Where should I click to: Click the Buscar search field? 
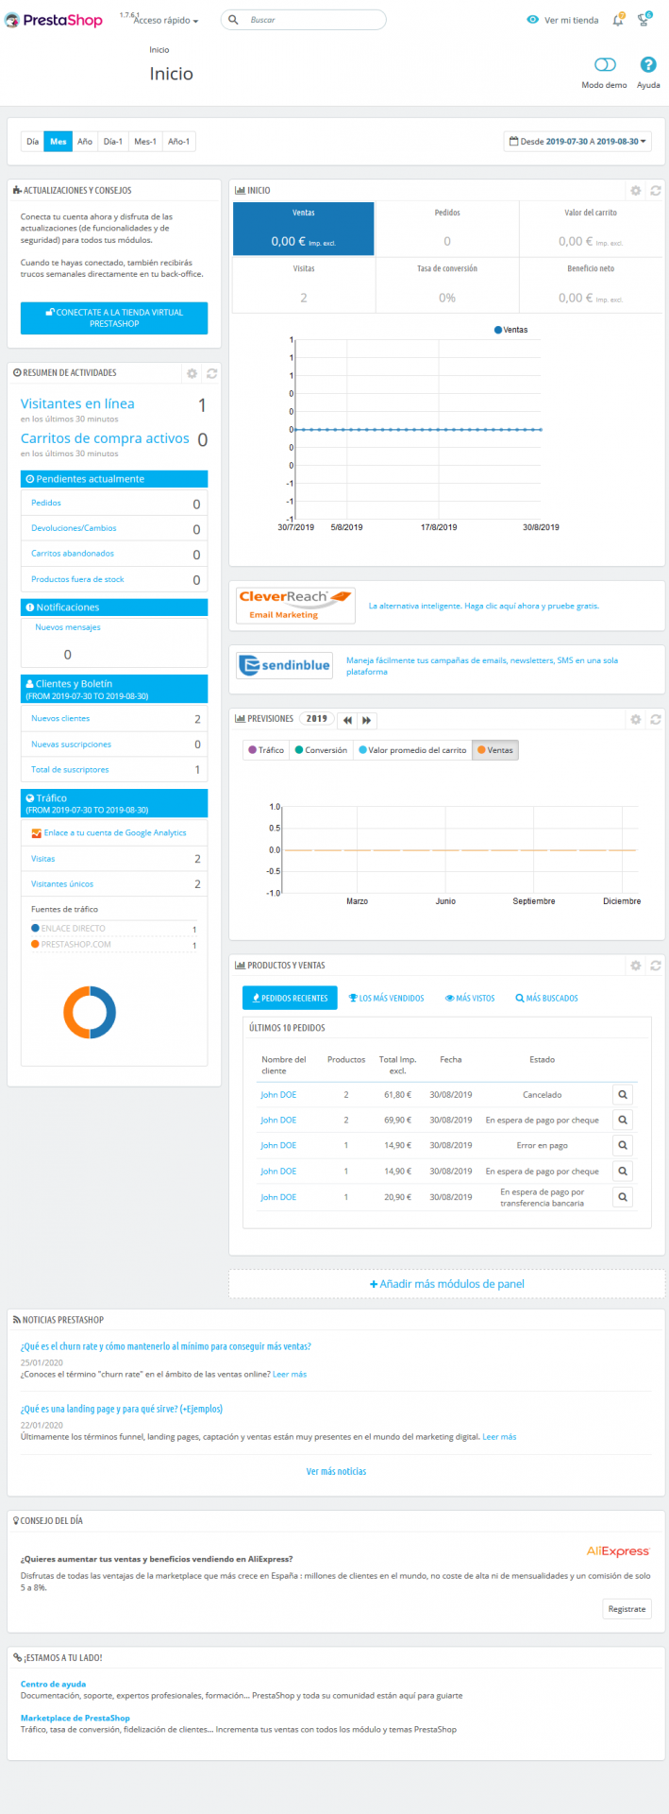(304, 20)
